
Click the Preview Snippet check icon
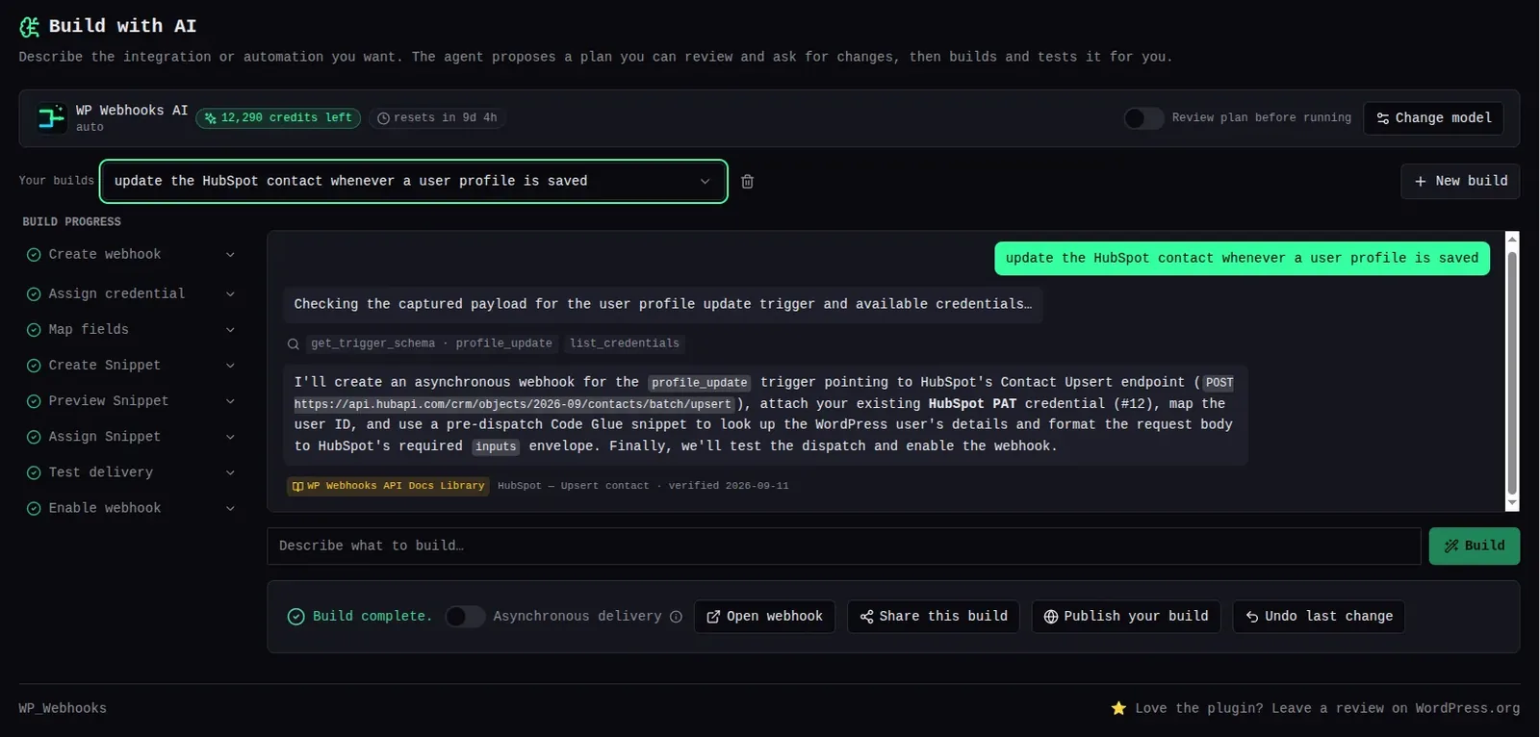[x=34, y=401]
